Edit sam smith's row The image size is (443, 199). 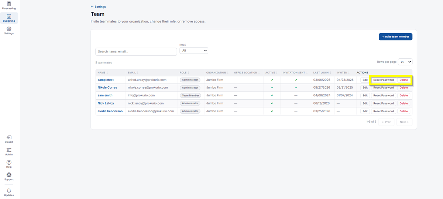tap(365, 95)
